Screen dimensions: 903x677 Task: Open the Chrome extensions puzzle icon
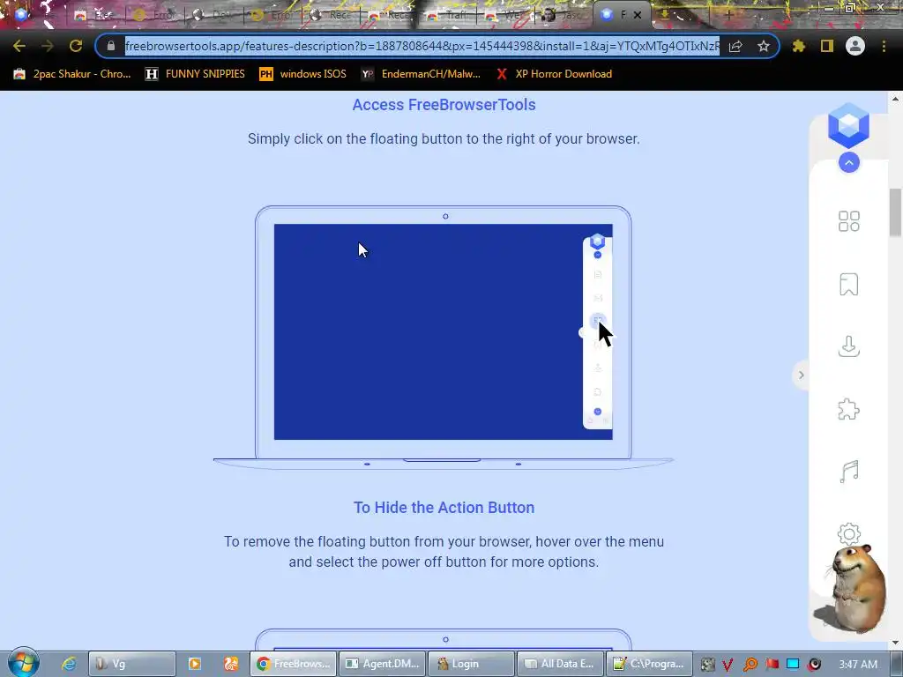(799, 46)
